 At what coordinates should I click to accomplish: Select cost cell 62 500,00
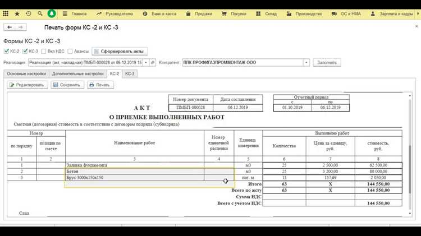[378, 165]
